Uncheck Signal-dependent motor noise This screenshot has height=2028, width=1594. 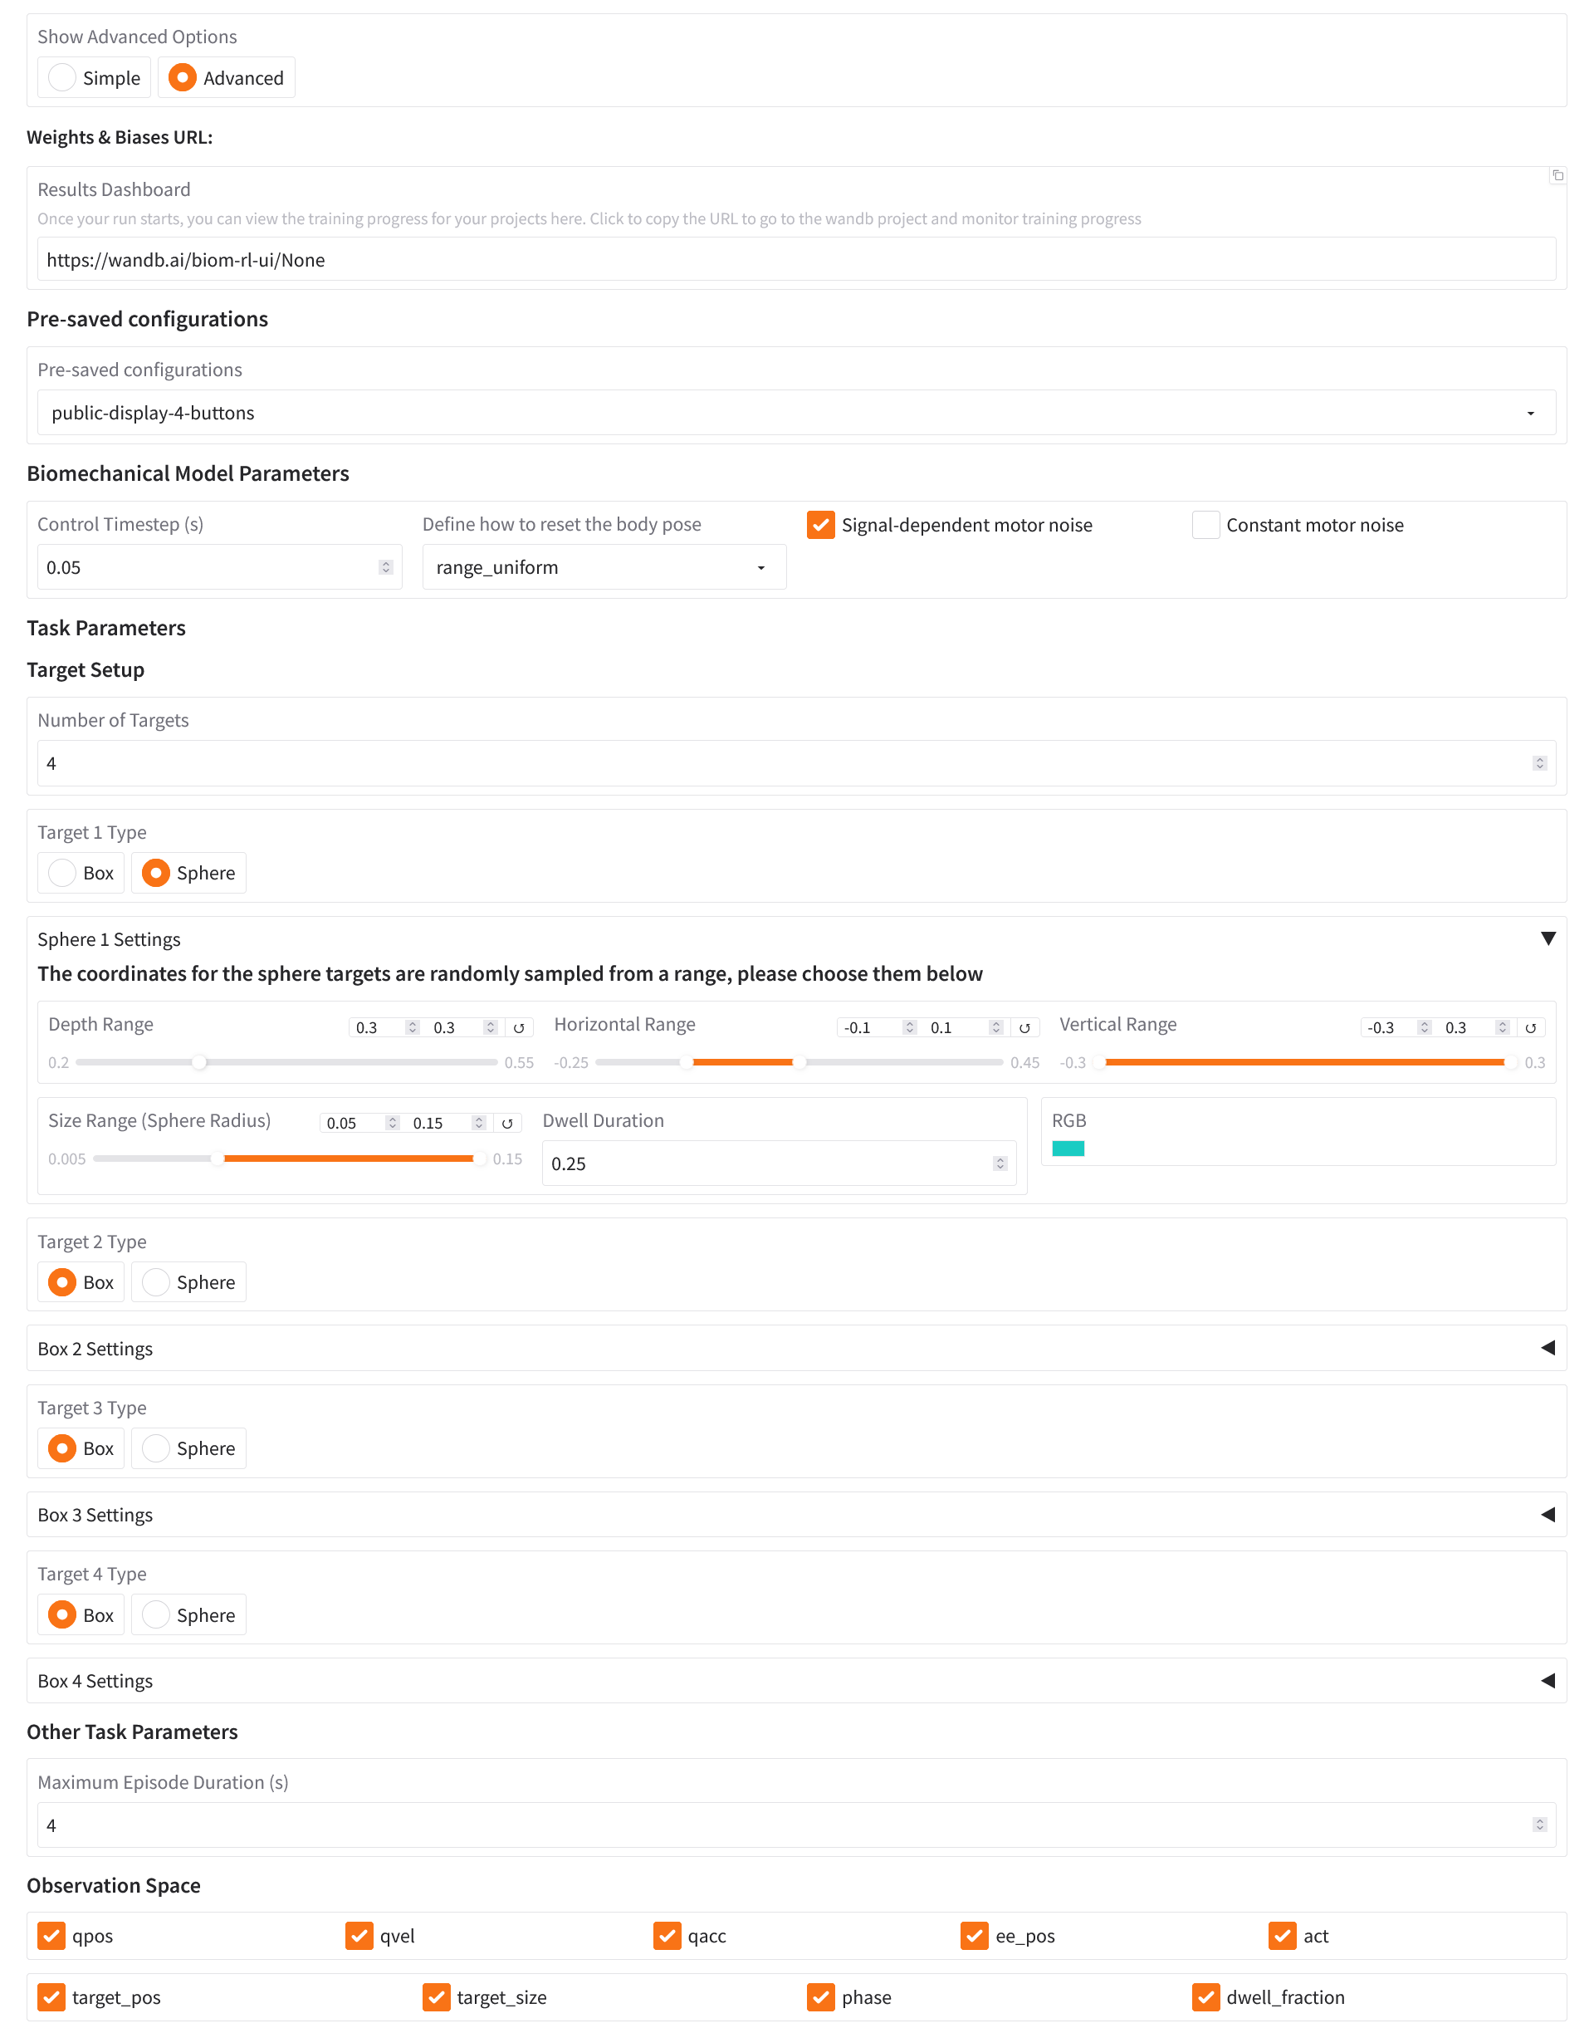pyautogui.click(x=820, y=525)
